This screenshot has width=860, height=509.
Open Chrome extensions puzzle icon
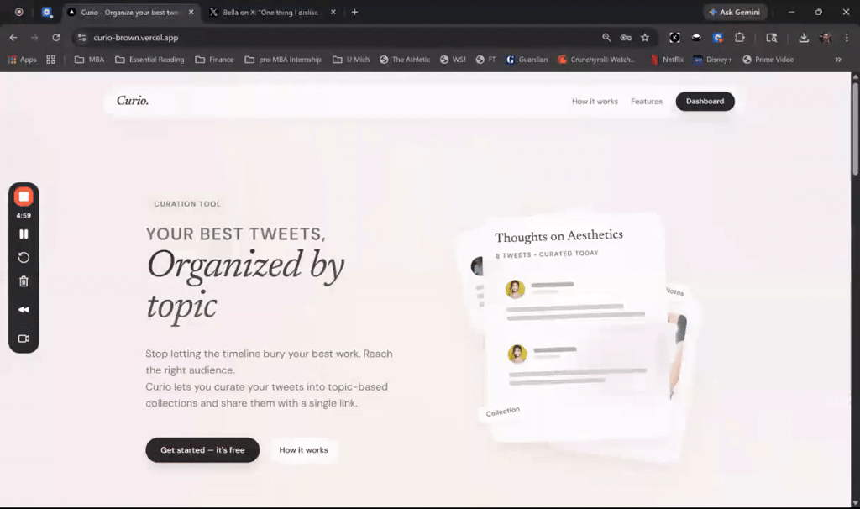[x=740, y=38]
